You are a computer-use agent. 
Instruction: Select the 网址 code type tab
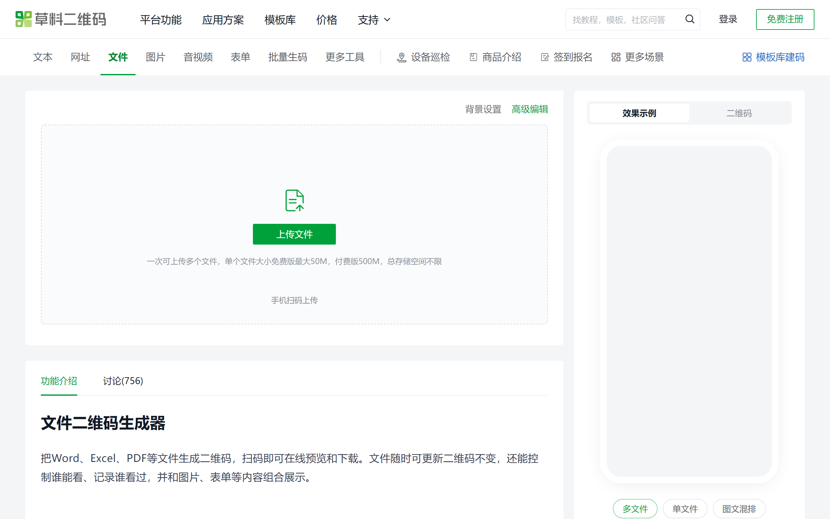pos(80,57)
